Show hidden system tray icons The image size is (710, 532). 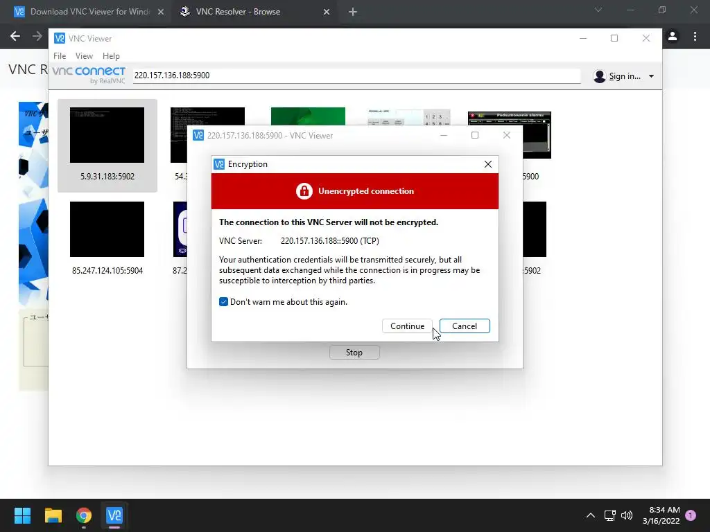pyautogui.click(x=591, y=515)
